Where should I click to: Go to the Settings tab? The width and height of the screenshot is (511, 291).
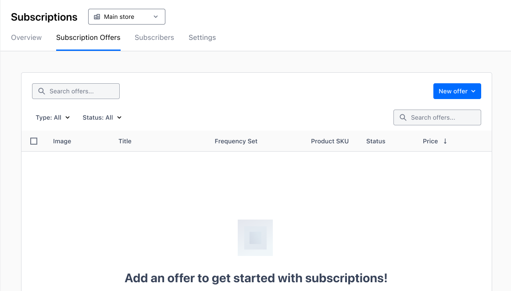[x=202, y=37]
